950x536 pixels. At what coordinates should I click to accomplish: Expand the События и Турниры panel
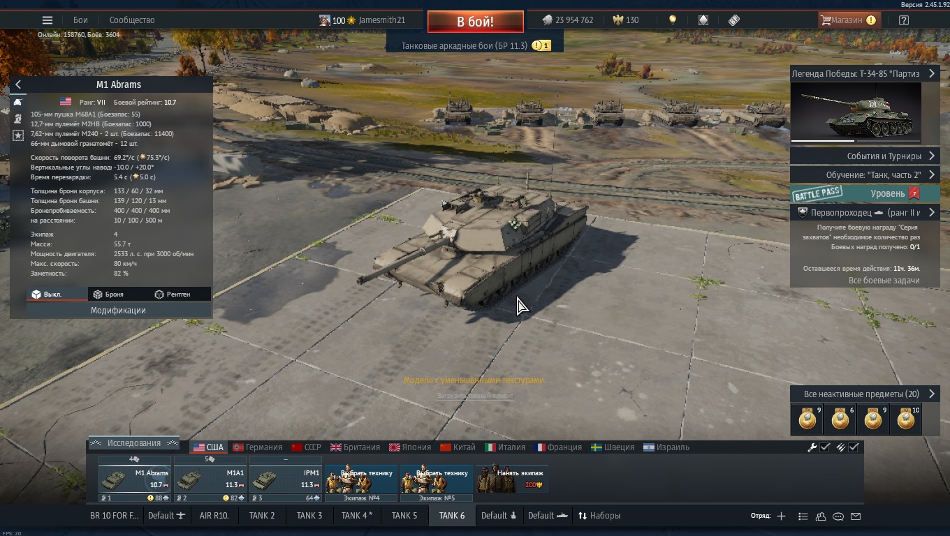[x=864, y=156]
